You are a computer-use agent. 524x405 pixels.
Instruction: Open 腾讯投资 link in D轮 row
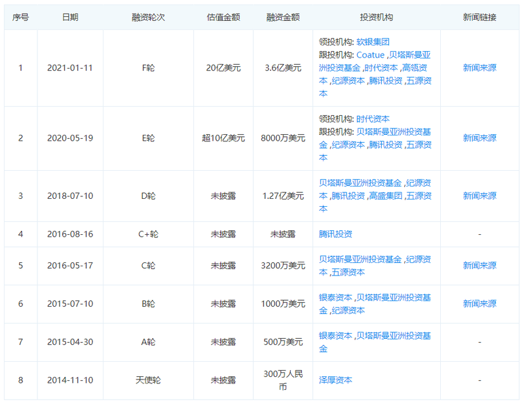tap(348, 196)
